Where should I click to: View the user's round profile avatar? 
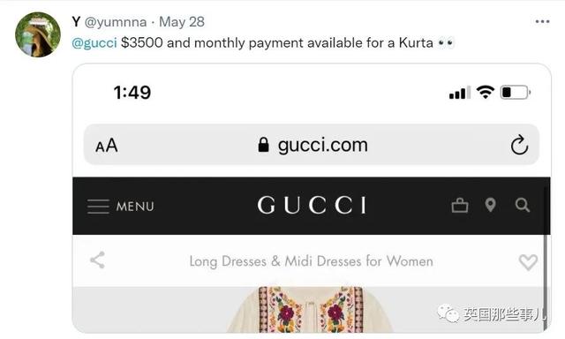point(38,34)
